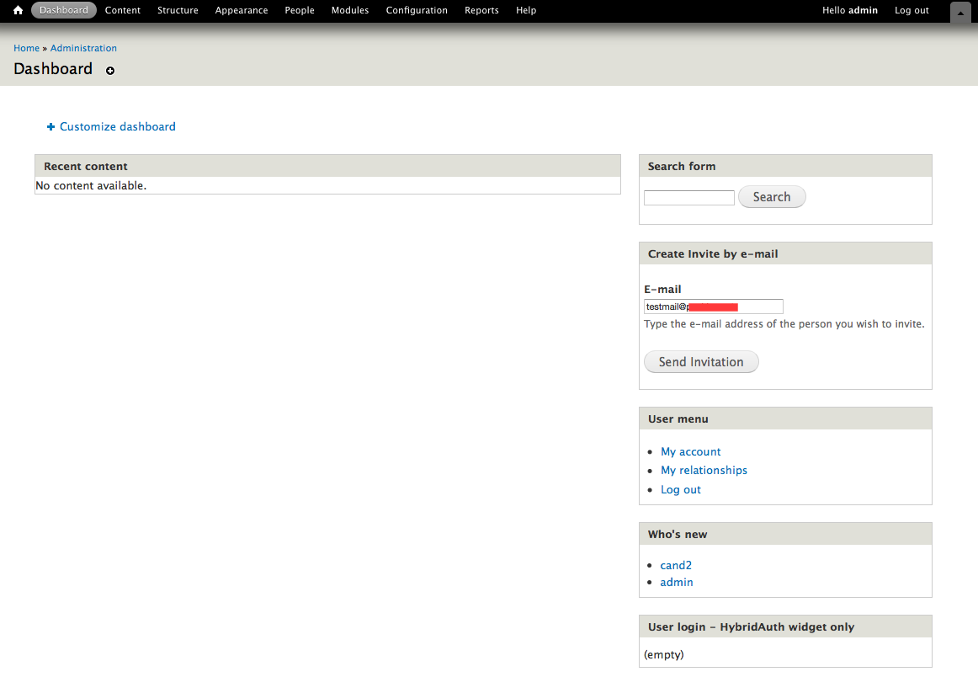
Task: Click Log out in User menu block
Action: pyautogui.click(x=681, y=490)
